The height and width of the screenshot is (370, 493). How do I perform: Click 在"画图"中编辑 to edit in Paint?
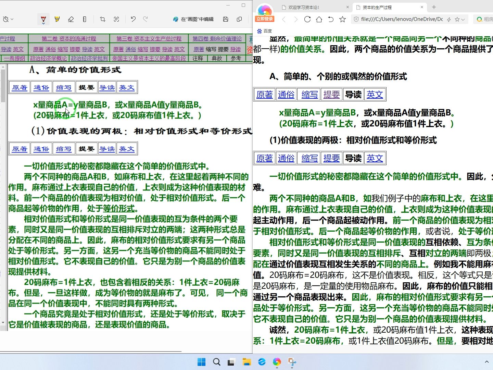193,19
